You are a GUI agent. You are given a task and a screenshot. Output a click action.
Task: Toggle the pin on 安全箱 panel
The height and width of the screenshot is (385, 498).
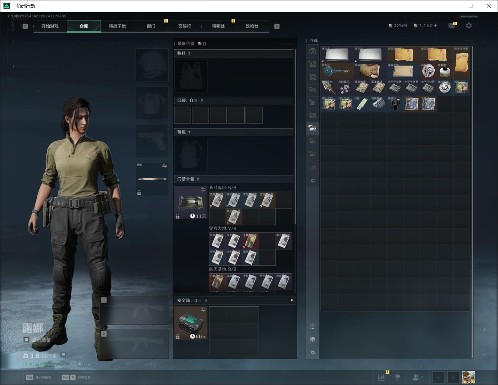(291, 301)
